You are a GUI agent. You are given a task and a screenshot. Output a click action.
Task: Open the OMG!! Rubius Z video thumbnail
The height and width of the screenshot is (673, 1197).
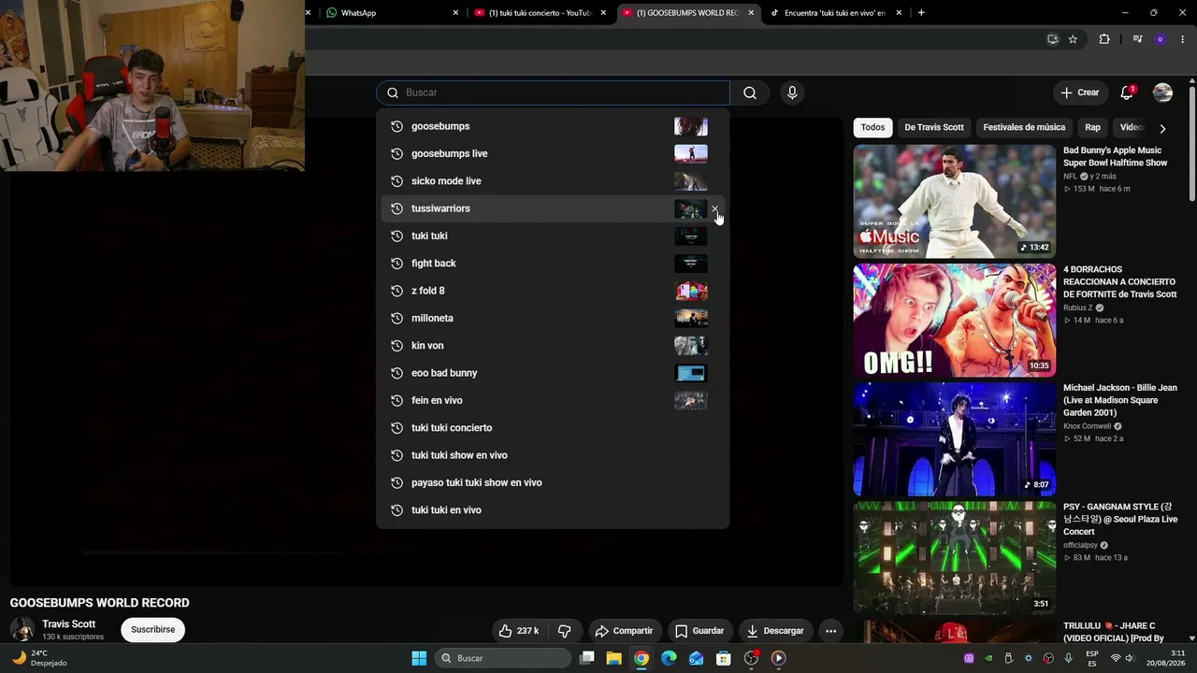pyautogui.click(x=955, y=320)
